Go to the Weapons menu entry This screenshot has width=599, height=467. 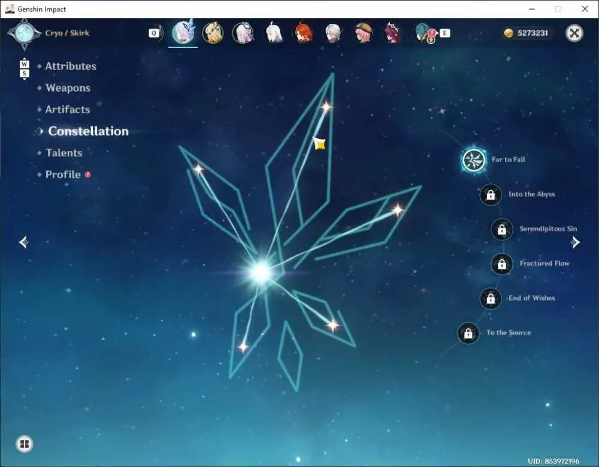[x=68, y=88]
